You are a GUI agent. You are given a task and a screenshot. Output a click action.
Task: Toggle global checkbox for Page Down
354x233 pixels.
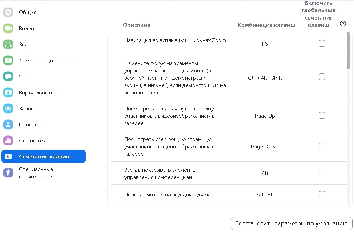click(322, 146)
